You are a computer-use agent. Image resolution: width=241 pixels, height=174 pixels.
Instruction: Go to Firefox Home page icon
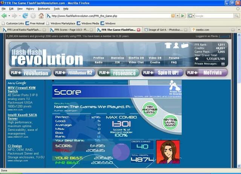click(x=41, y=16)
